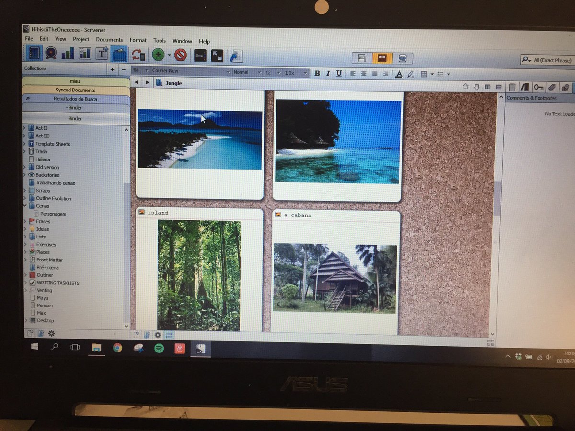Click the red Trash/Delete icon
Image resolution: width=575 pixels, height=431 pixels.
click(x=181, y=55)
